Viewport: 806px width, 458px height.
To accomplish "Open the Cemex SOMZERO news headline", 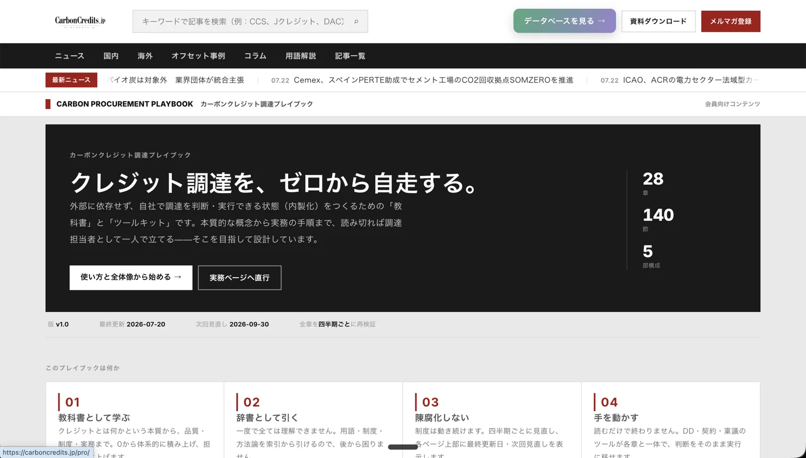I will (422, 80).
